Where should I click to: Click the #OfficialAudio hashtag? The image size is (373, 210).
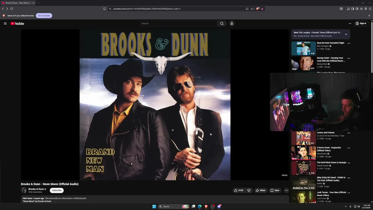pos(80,198)
